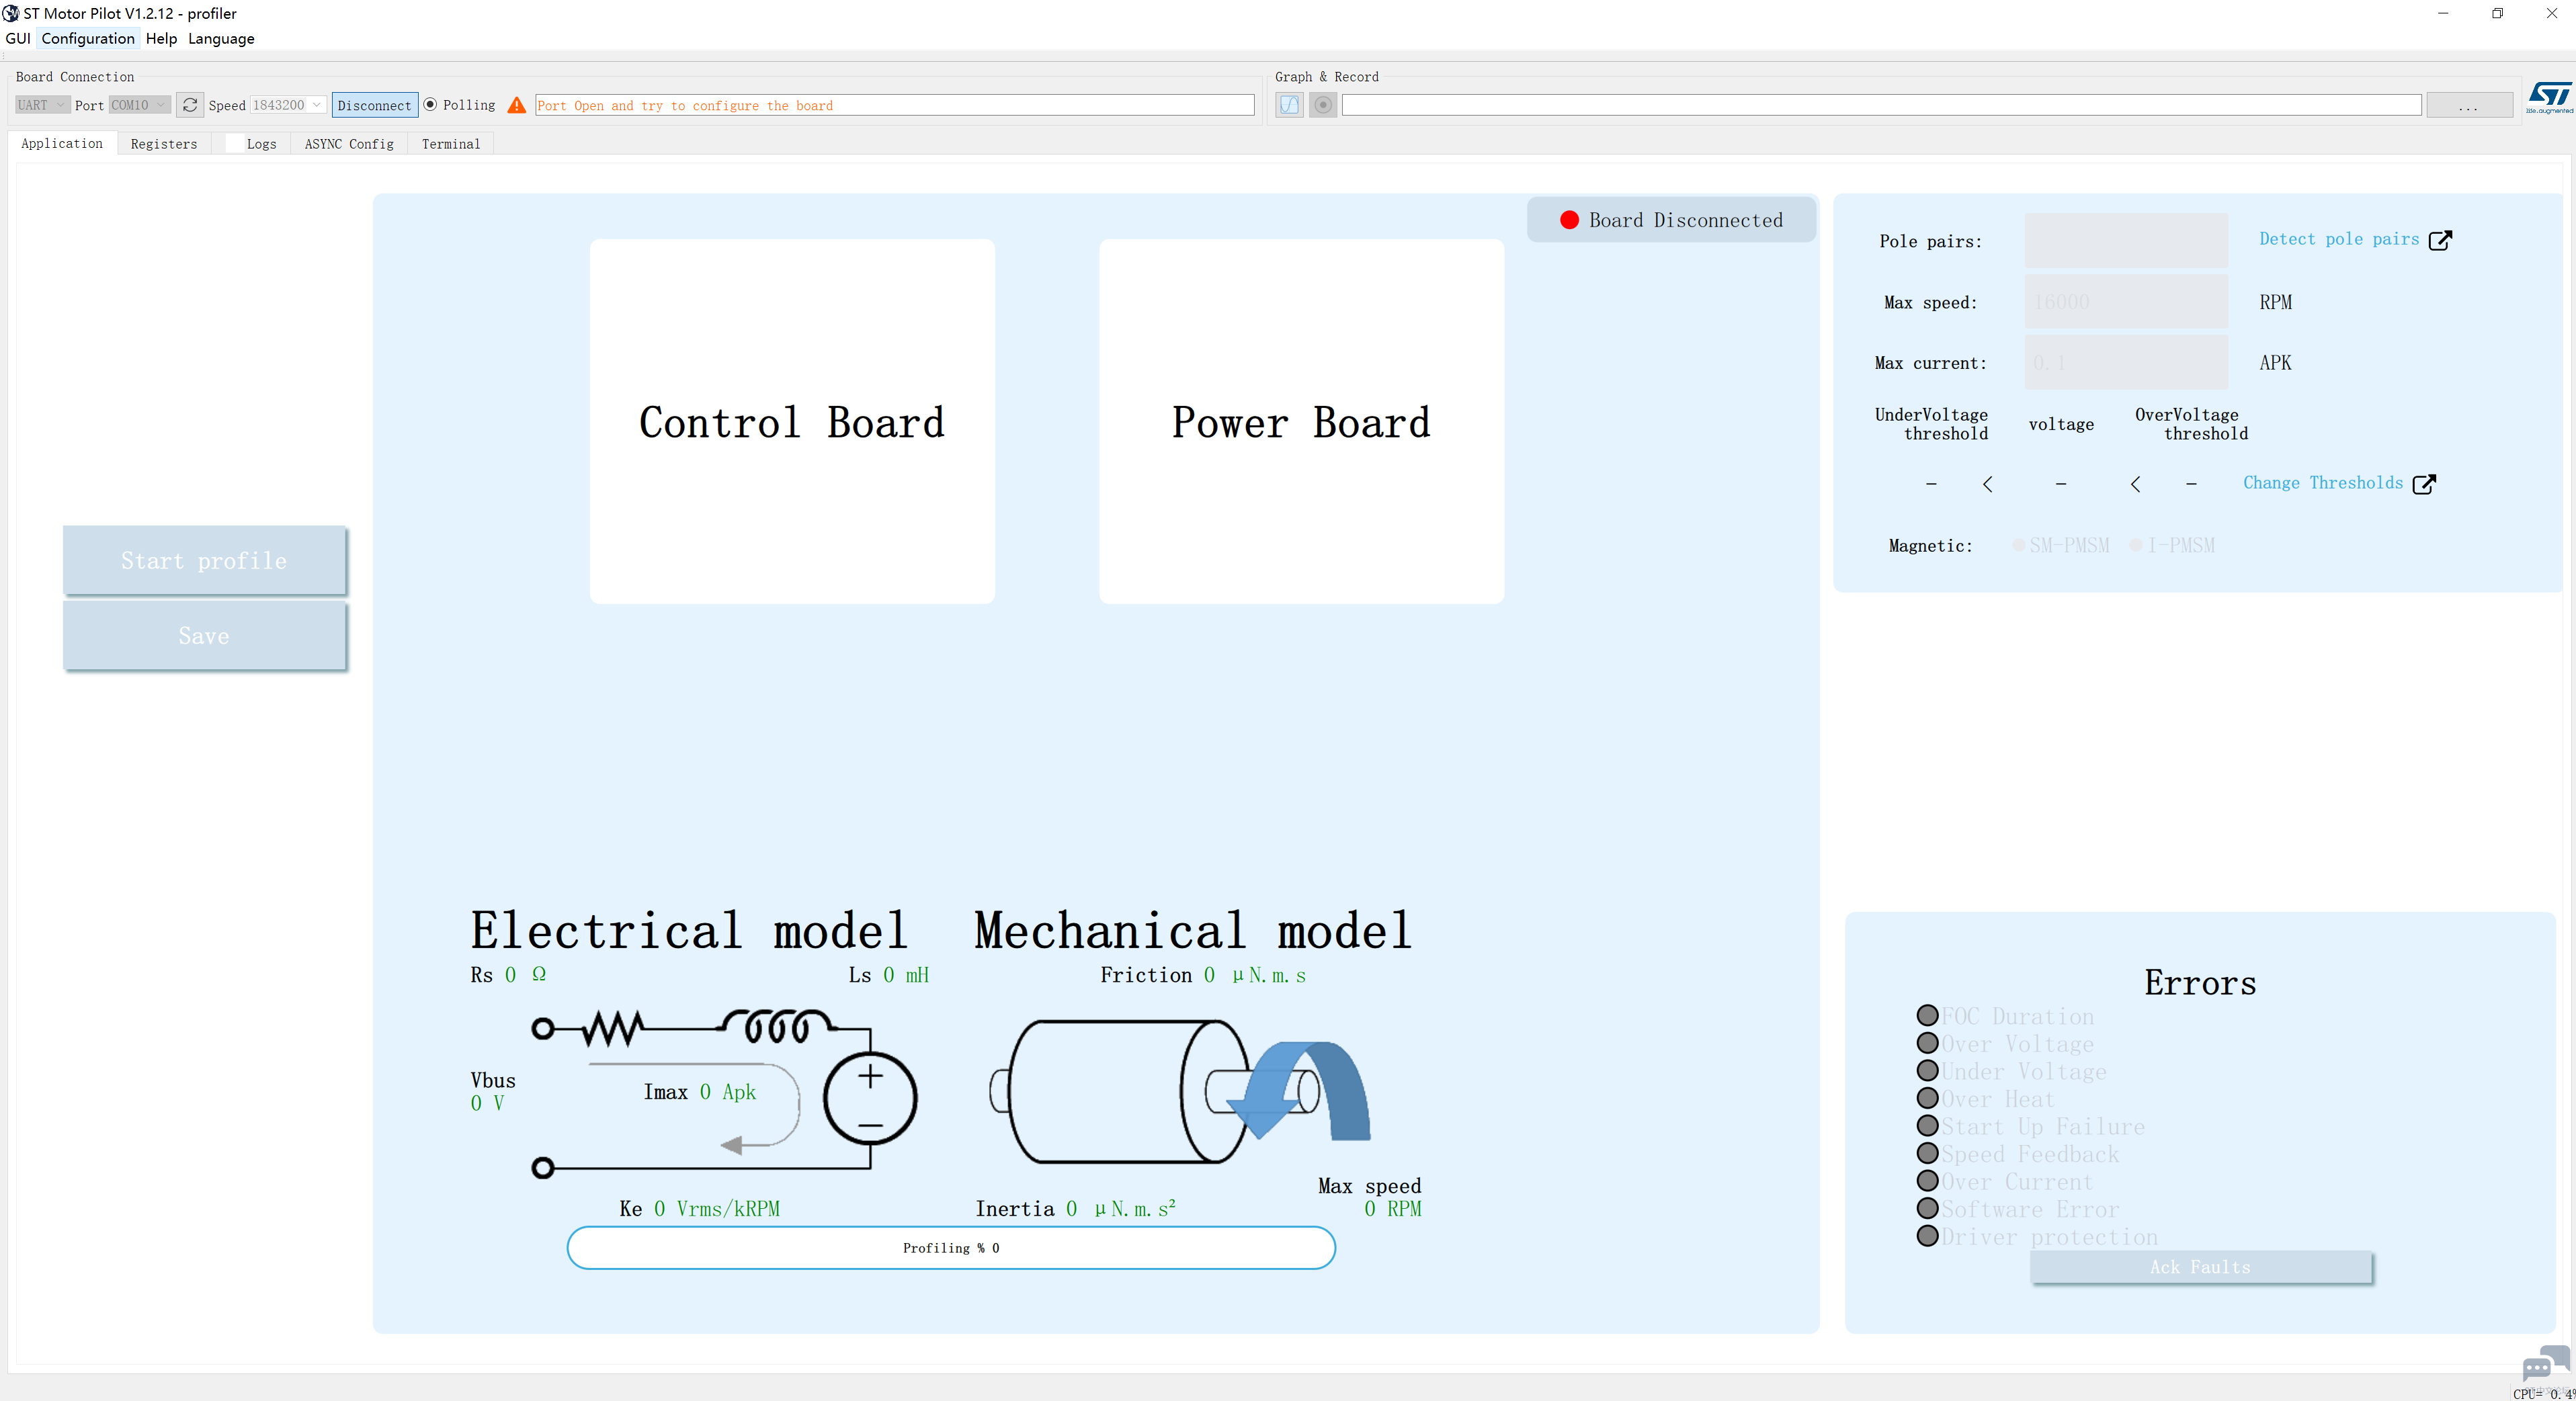
Task: Click the Save button
Action: click(x=204, y=636)
